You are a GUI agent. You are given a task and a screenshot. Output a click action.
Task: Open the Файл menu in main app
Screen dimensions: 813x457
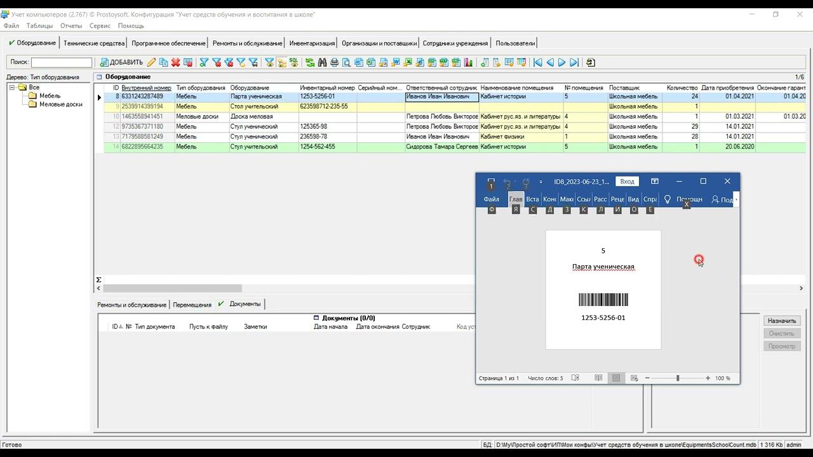pos(11,26)
